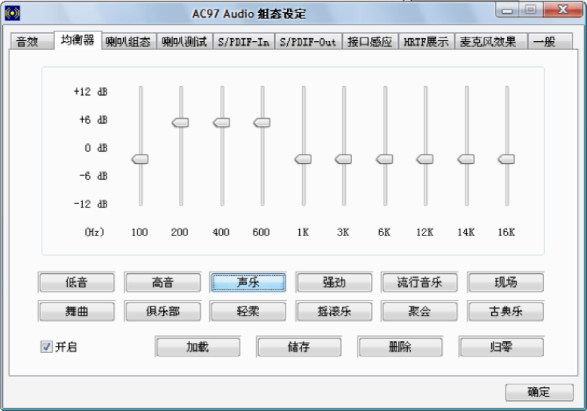Close the AC97 Audio window

(x=562, y=10)
